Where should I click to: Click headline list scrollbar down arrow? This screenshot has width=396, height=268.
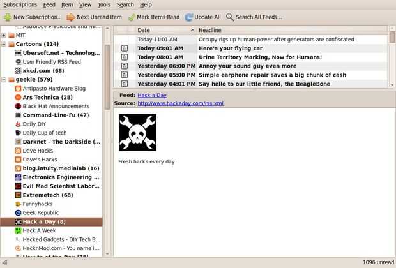392,85
